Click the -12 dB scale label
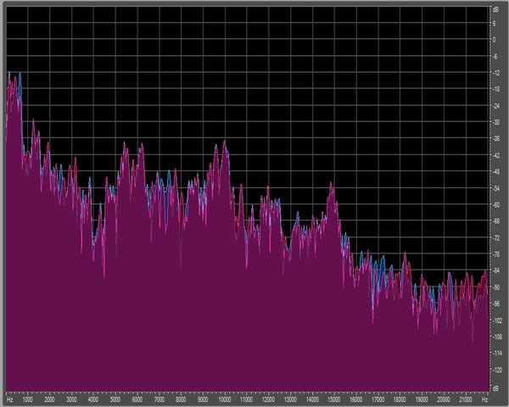 coord(495,73)
